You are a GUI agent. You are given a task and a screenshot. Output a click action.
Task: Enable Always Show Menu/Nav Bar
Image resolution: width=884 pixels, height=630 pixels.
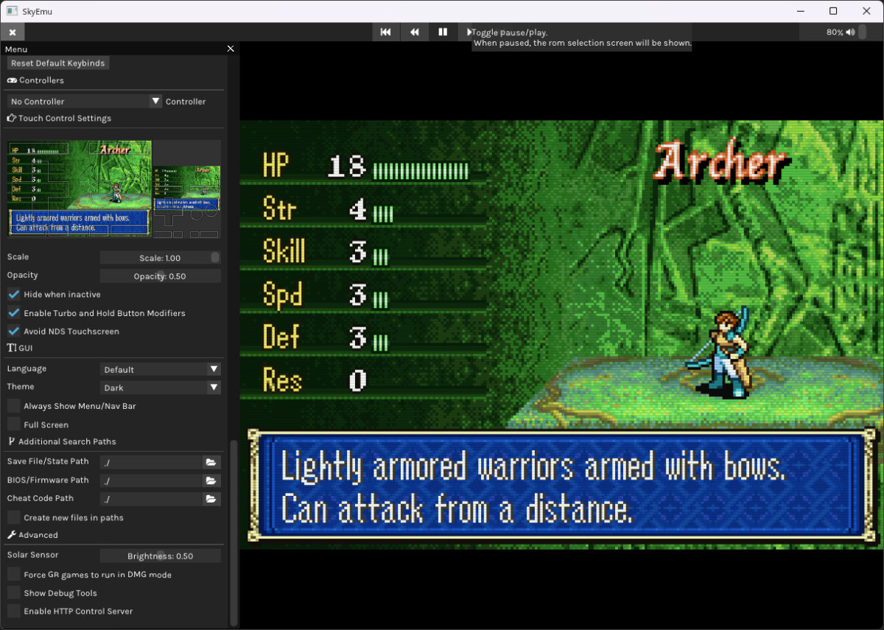click(14, 406)
